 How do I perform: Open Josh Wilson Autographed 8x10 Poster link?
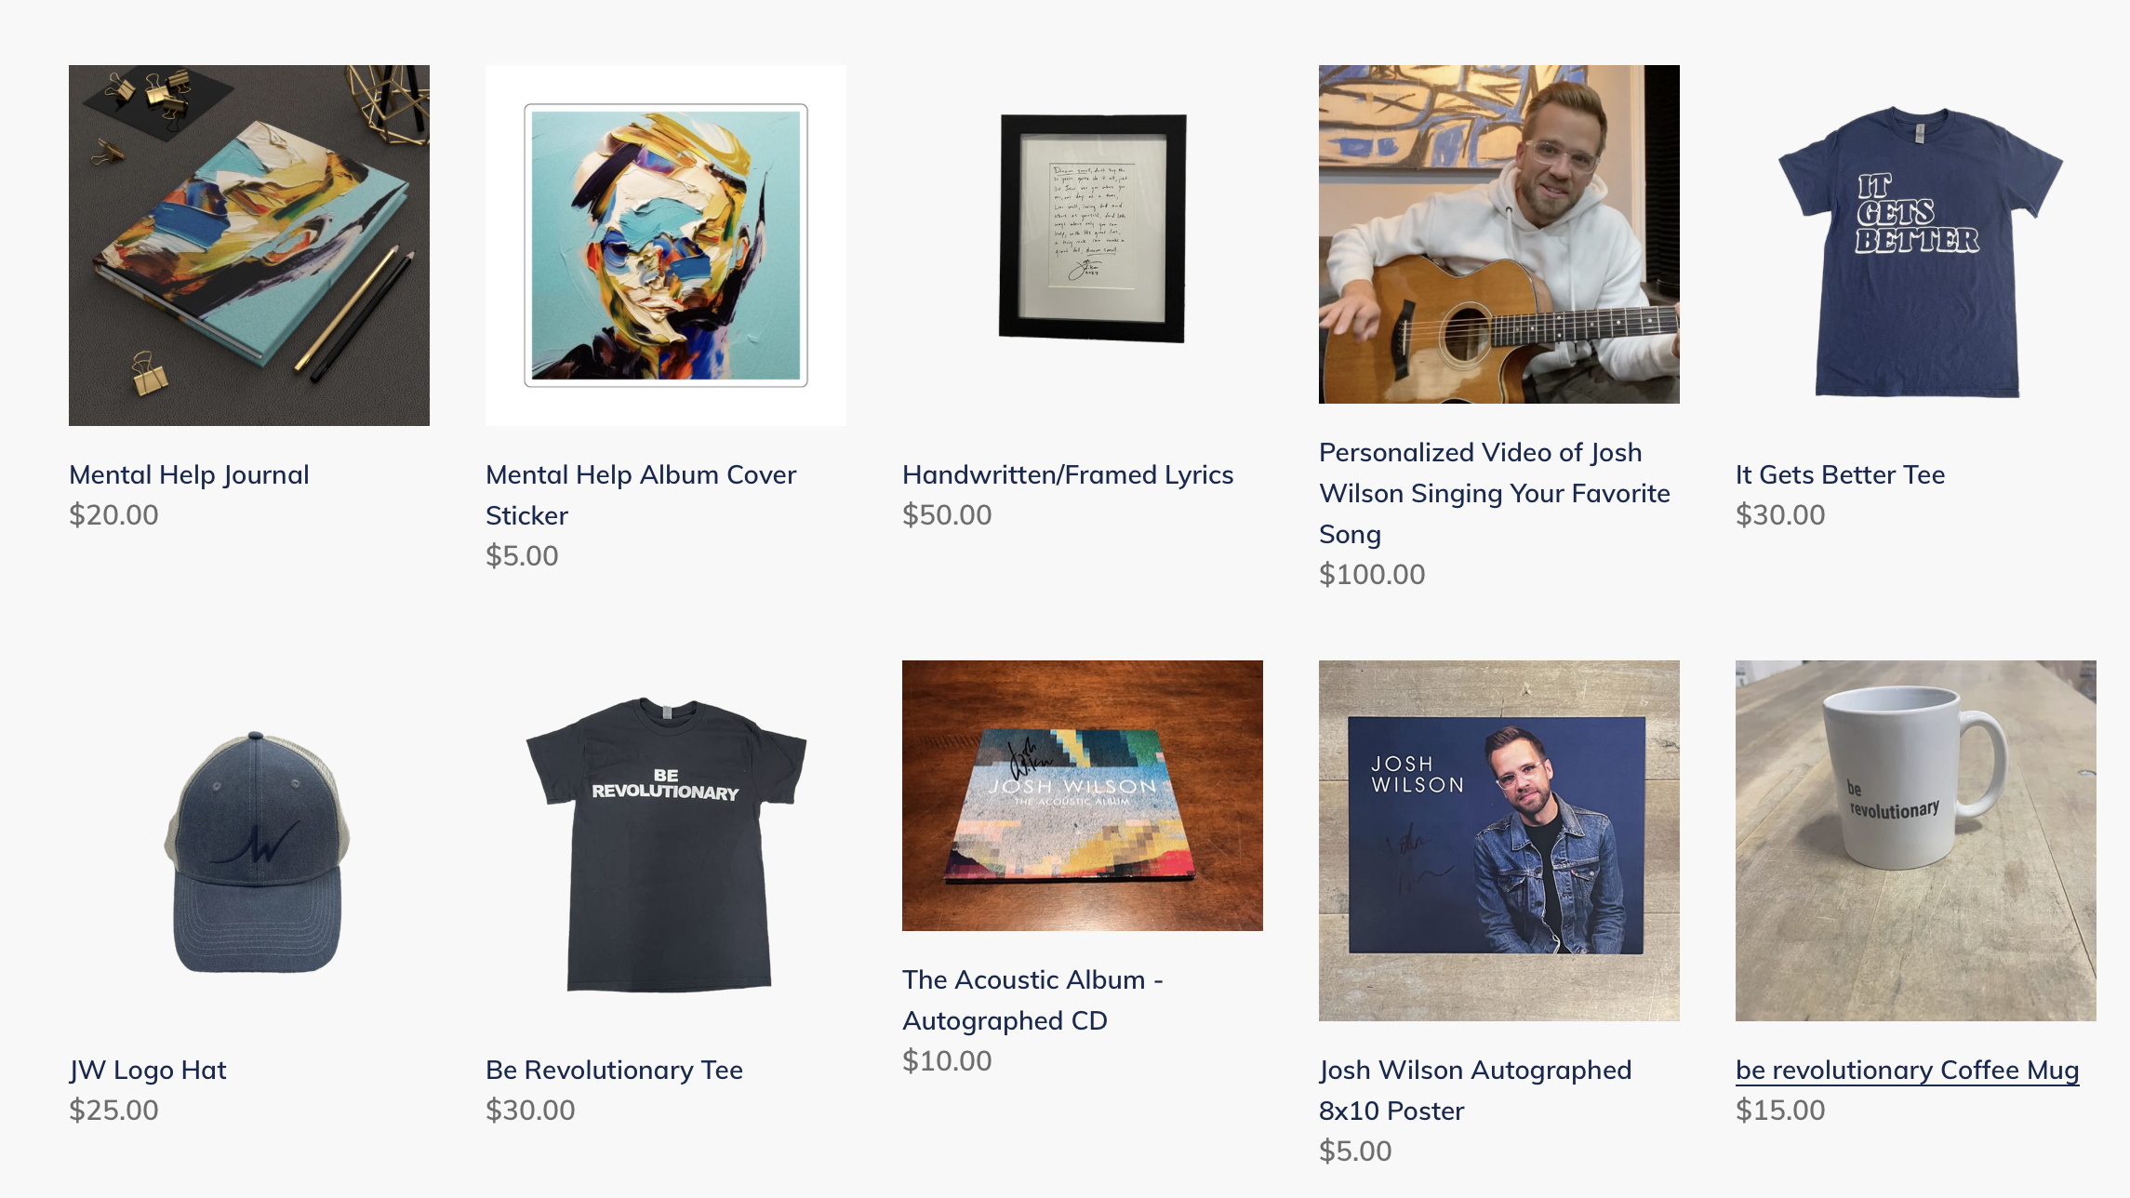(x=1475, y=1090)
